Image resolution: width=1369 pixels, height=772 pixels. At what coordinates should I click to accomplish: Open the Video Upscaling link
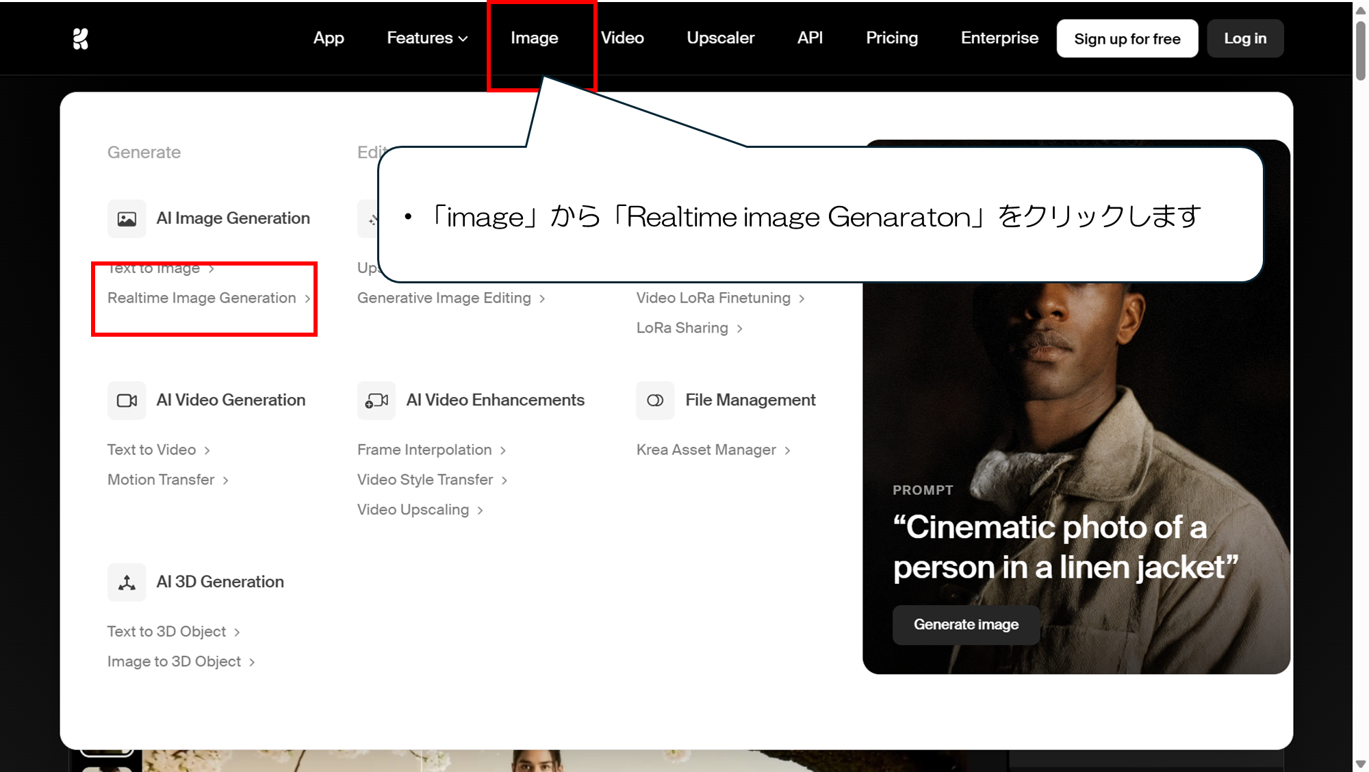click(x=413, y=510)
